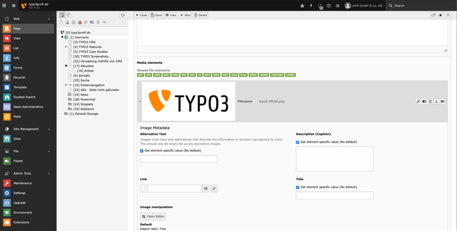This screenshot has height=231, width=457.
Task: Open the Forms module
Action: click(x=28, y=68)
